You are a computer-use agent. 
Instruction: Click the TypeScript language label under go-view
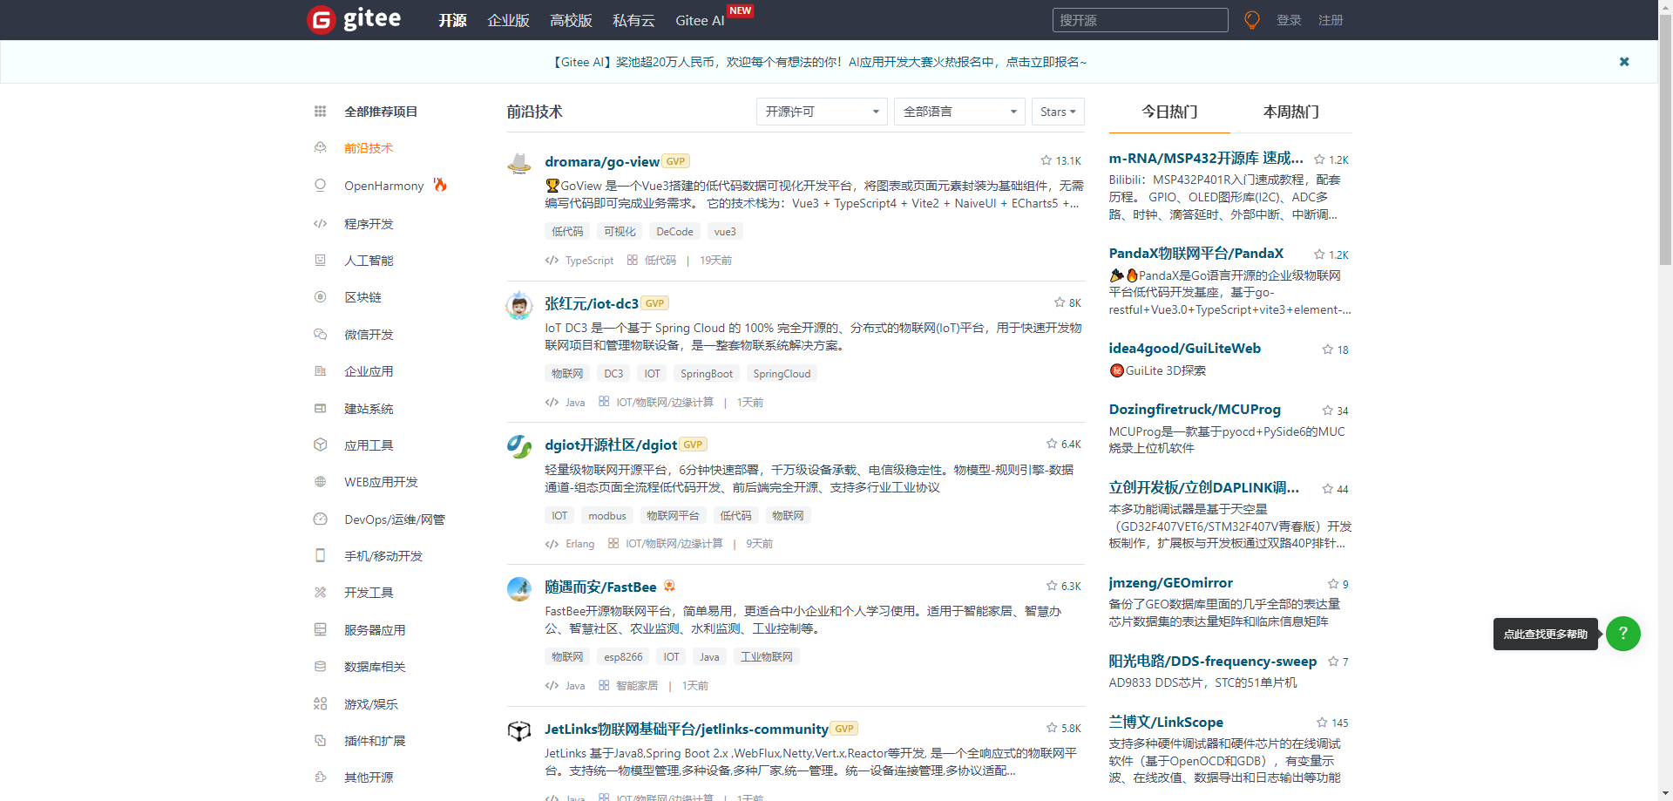click(589, 260)
